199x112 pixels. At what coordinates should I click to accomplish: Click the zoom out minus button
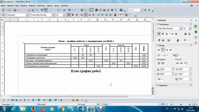tap(171, 104)
